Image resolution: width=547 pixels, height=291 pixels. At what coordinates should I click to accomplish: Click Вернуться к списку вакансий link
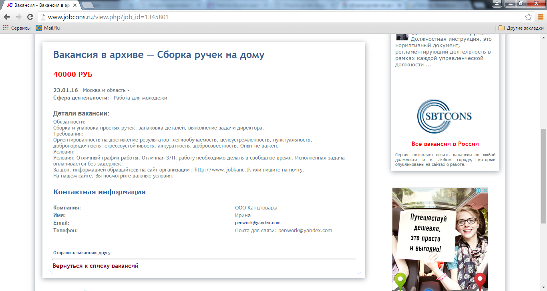click(x=95, y=266)
